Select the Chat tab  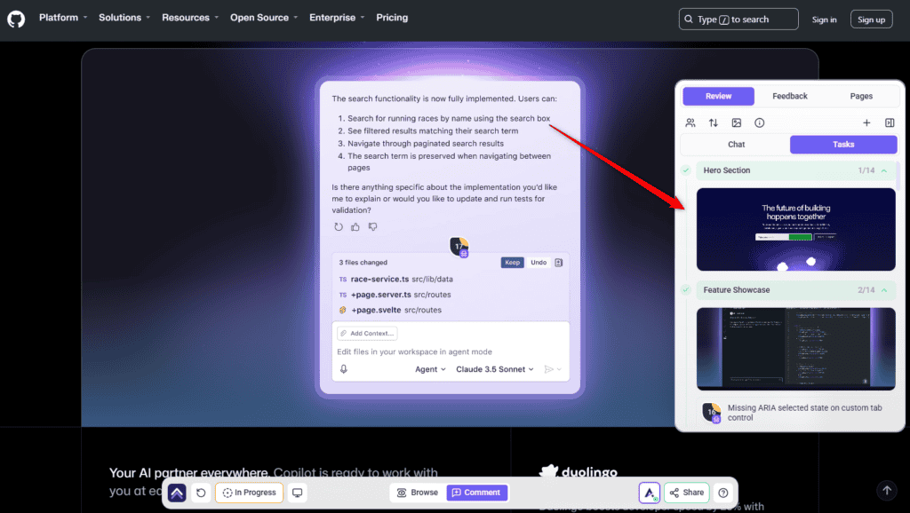[736, 145]
